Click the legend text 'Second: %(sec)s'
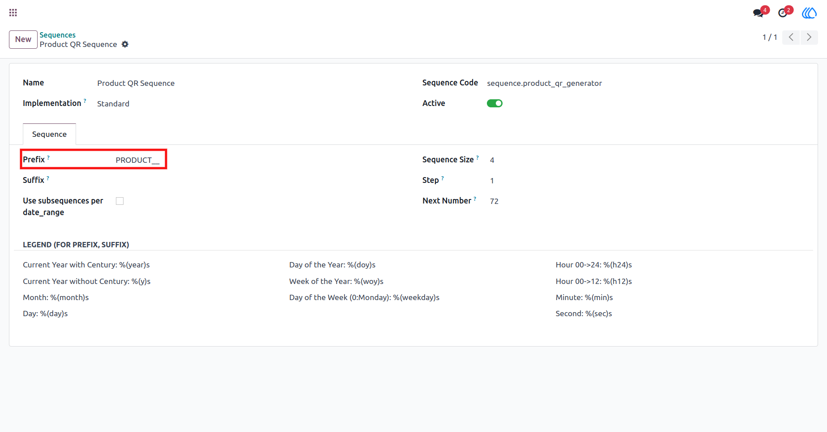The image size is (827, 432). pos(584,313)
